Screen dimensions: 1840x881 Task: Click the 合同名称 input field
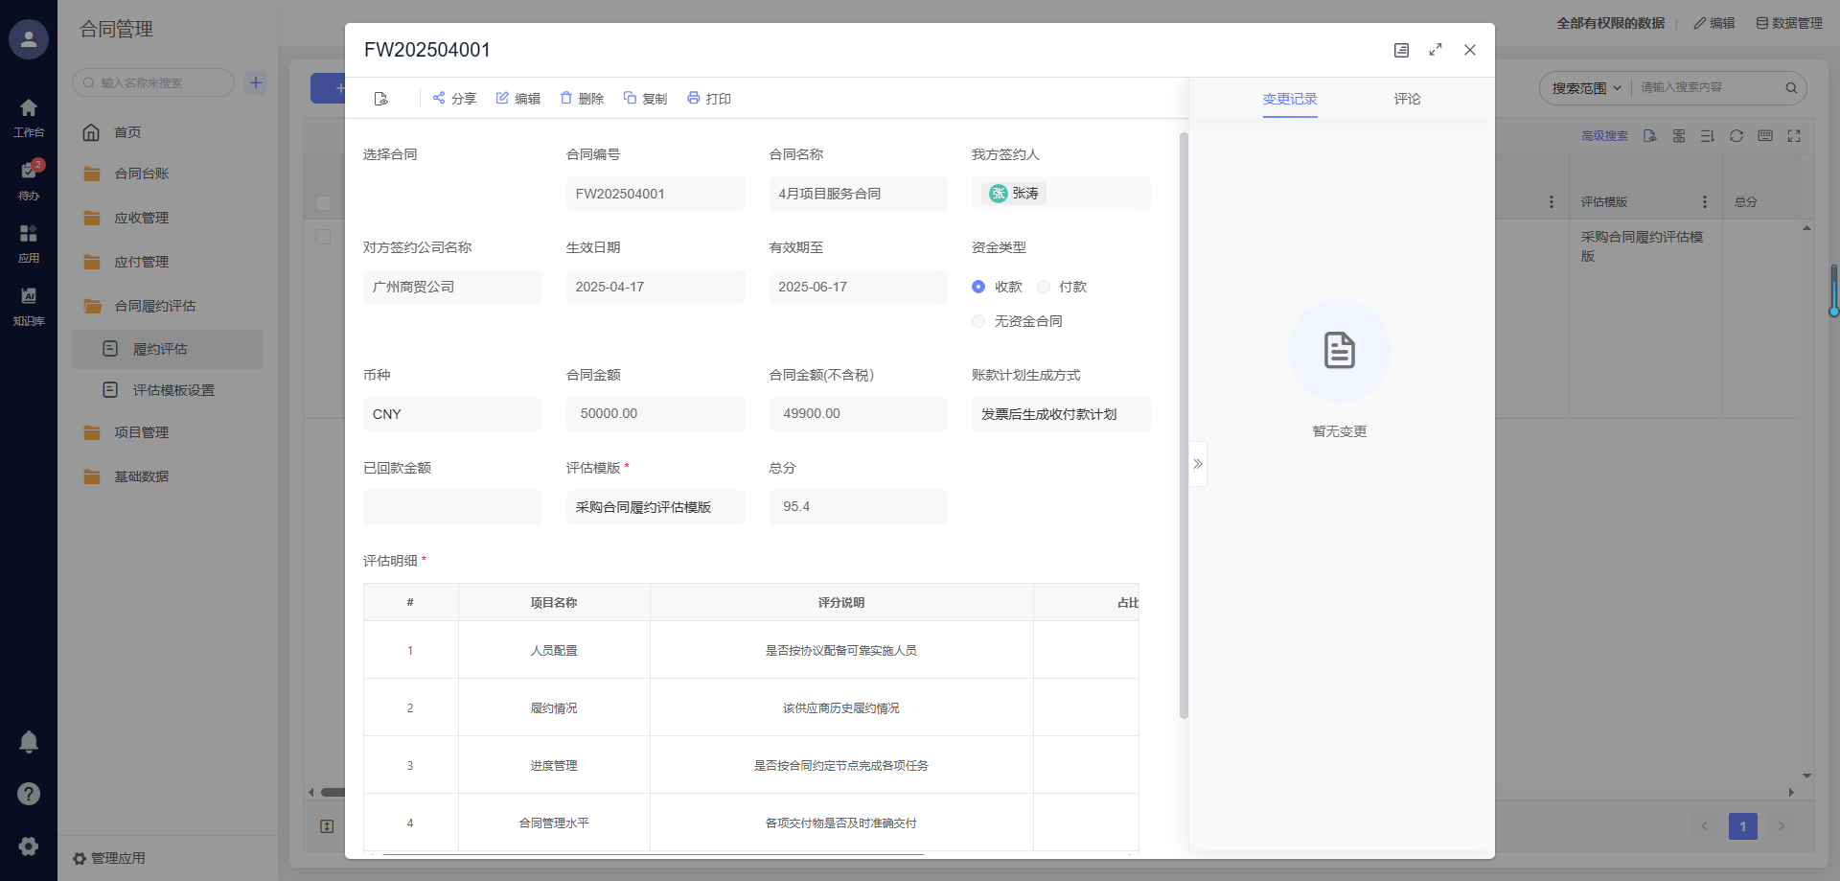(858, 194)
